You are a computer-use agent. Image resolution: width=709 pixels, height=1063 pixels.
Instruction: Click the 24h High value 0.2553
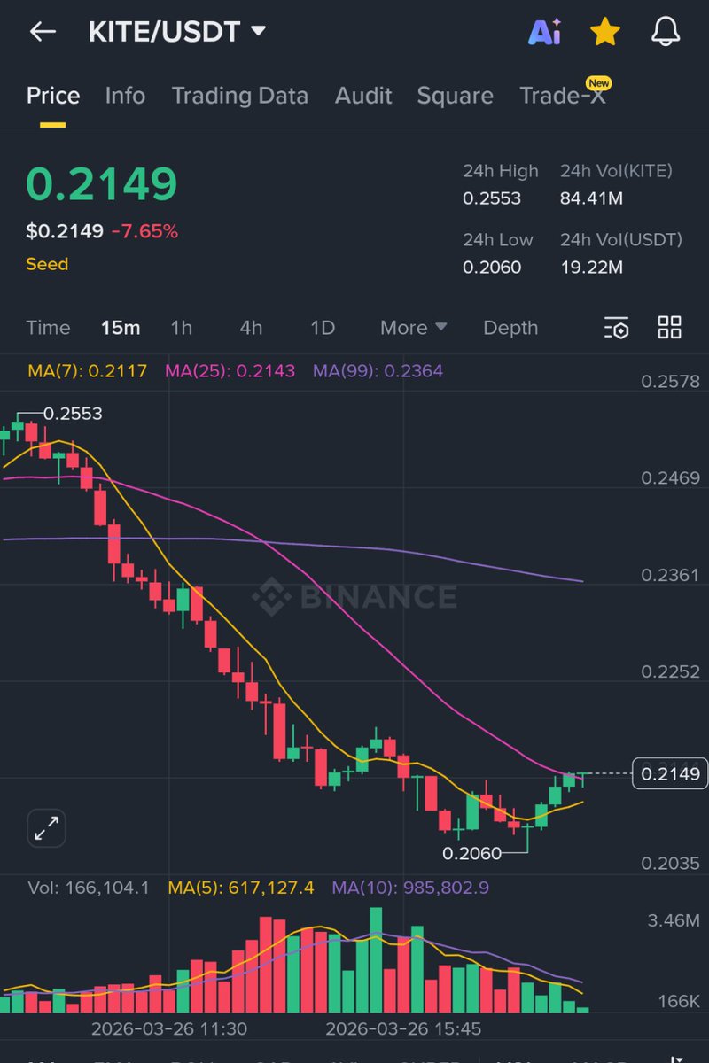492,198
